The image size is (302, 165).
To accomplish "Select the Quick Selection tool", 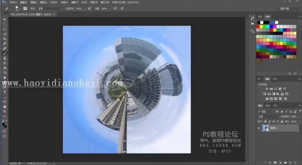I will 5,34.
